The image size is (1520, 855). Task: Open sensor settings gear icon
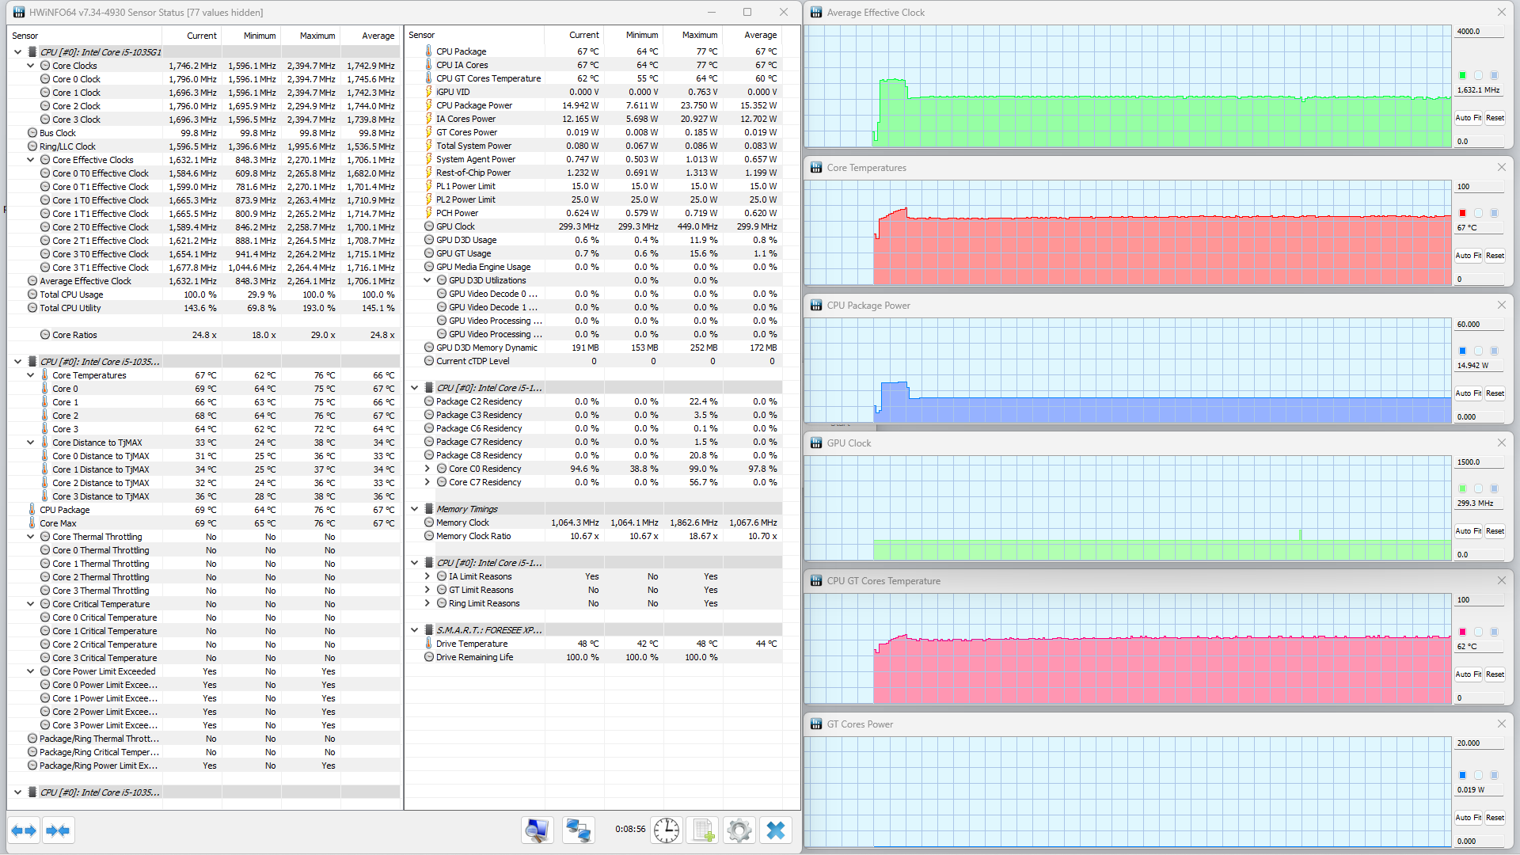(739, 830)
